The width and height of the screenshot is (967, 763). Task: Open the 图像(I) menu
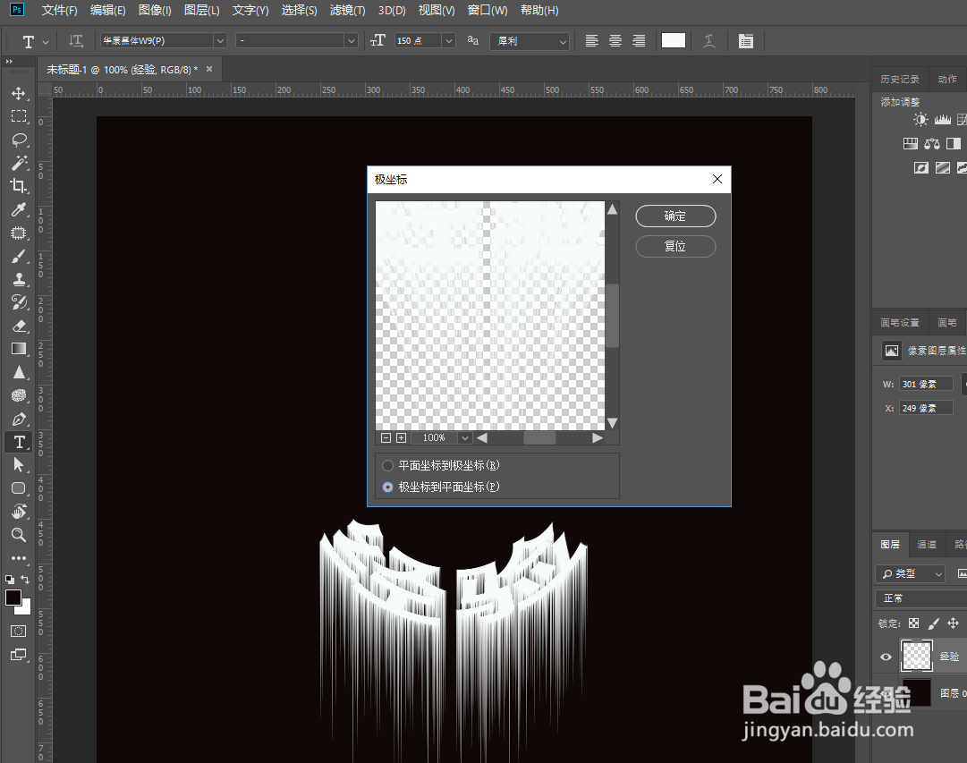coord(155,11)
